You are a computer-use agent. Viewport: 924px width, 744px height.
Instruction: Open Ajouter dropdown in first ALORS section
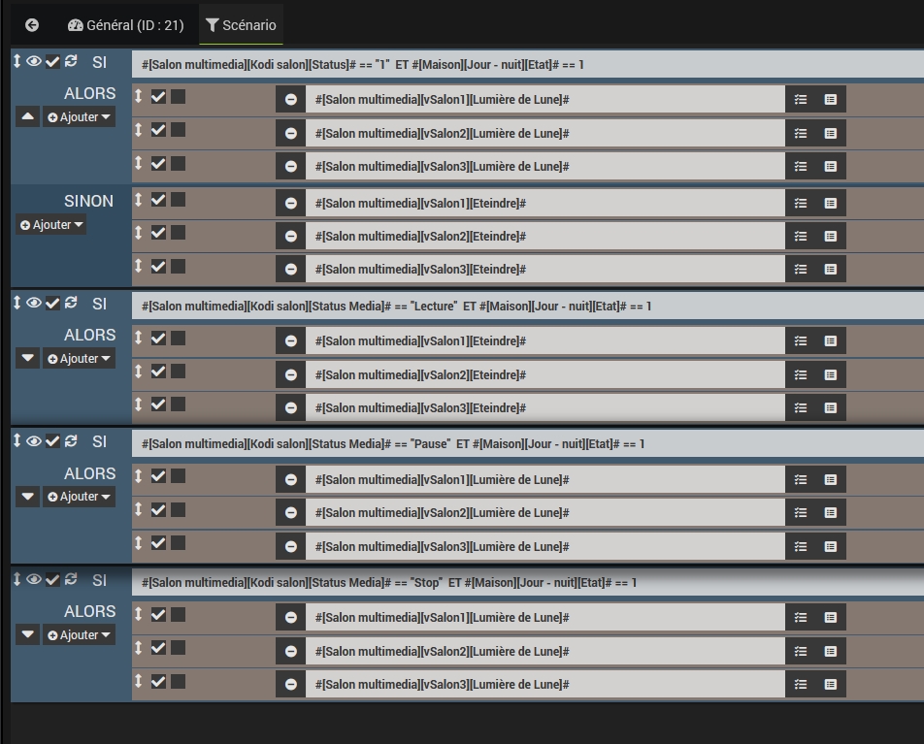(x=79, y=116)
